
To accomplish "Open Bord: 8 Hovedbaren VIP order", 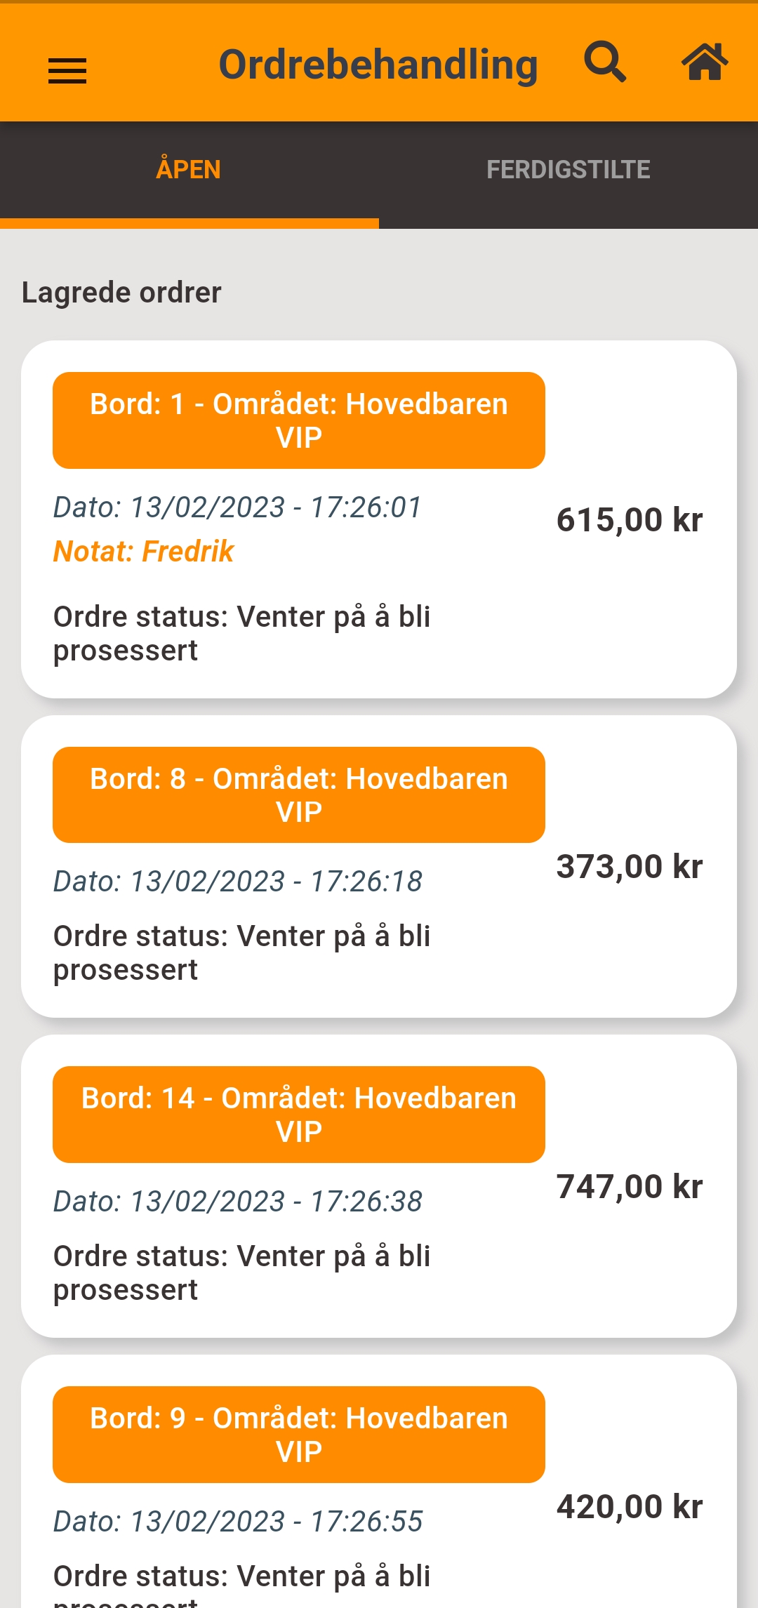I will (x=299, y=795).
